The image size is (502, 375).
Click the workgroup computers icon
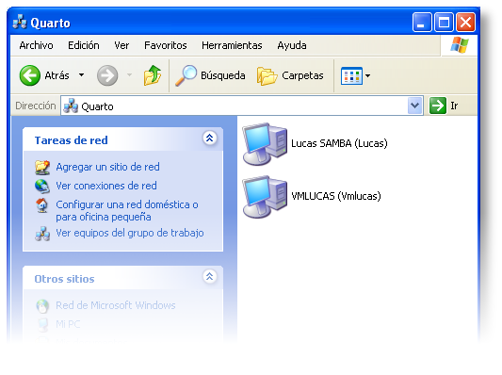click(42, 234)
